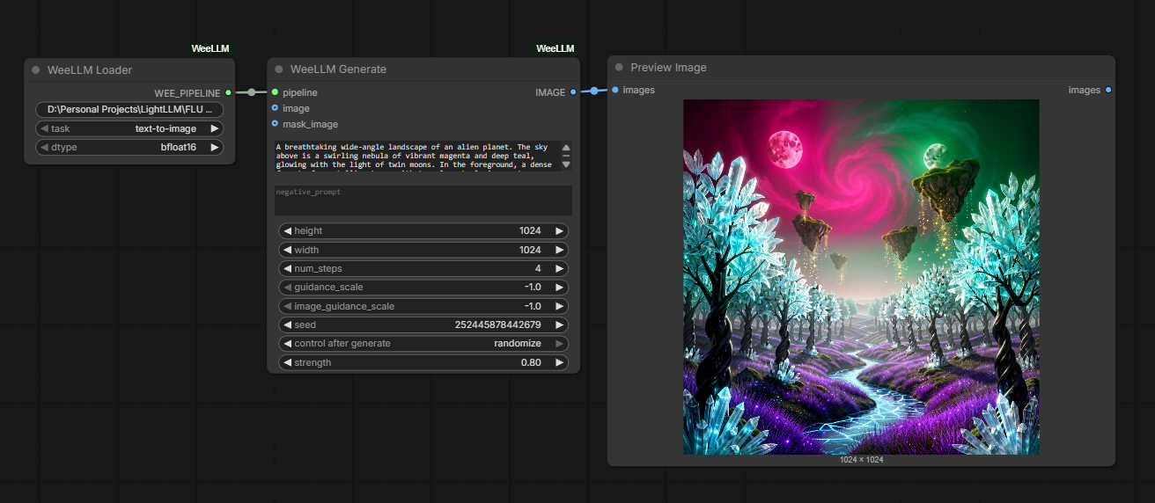Viewport: 1155px width, 503px height.
Task: Click the images input socket on Preview Image
Action: [614, 90]
